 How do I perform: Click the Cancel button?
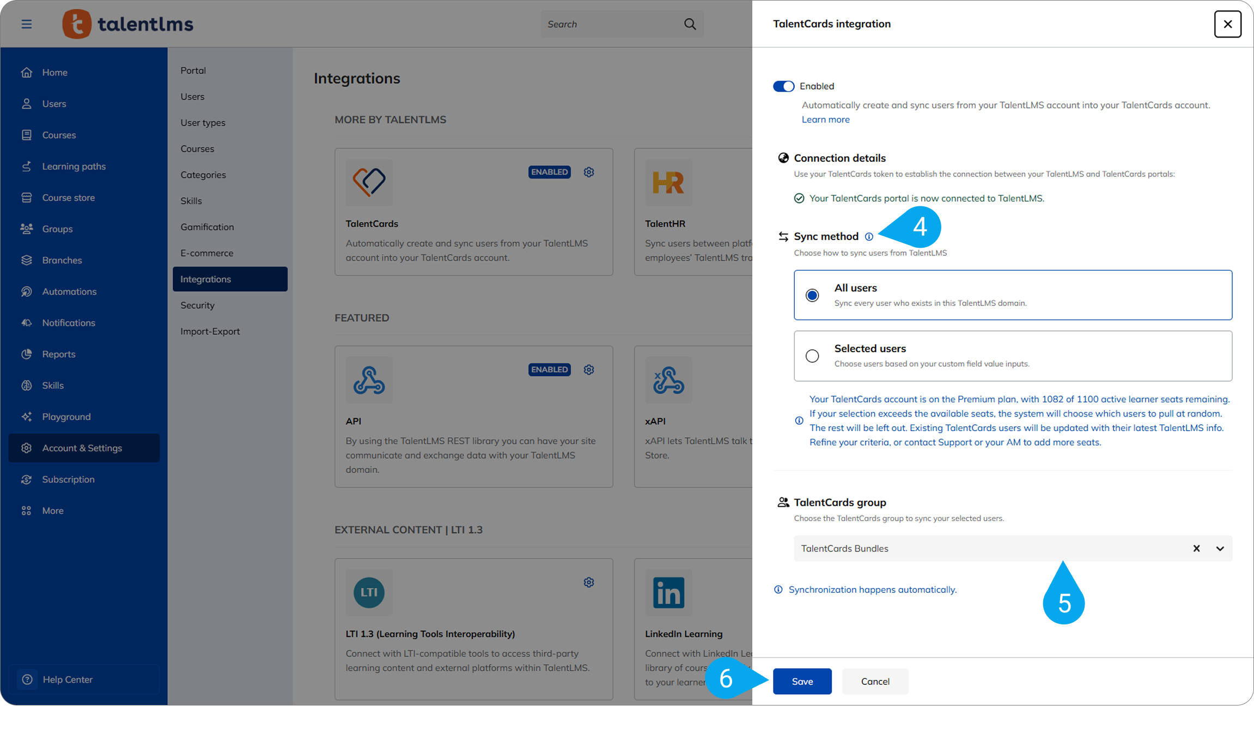tap(875, 682)
